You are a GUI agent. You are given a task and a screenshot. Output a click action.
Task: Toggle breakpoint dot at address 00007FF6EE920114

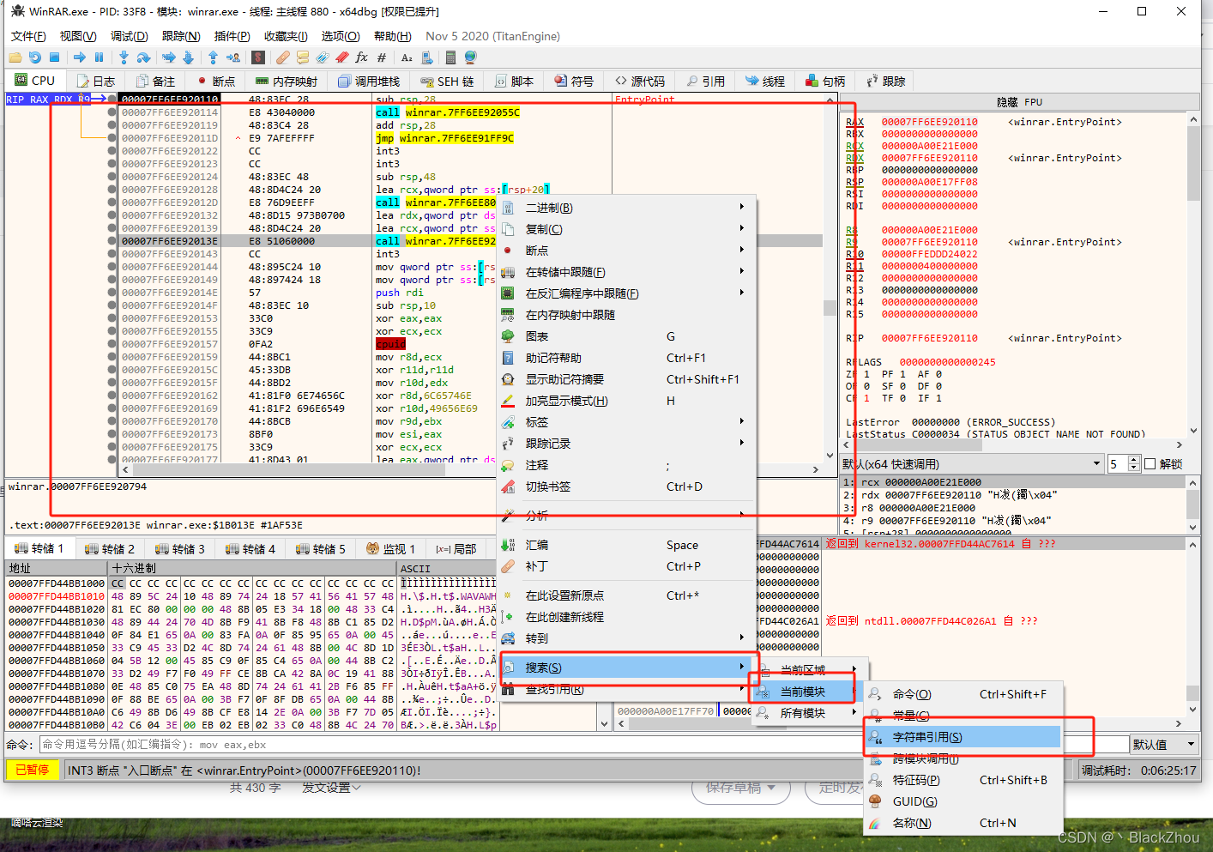pos(112,112)
